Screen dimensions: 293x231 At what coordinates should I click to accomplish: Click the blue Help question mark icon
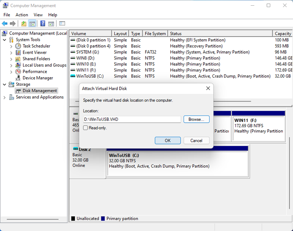click(x=43, y=23)
